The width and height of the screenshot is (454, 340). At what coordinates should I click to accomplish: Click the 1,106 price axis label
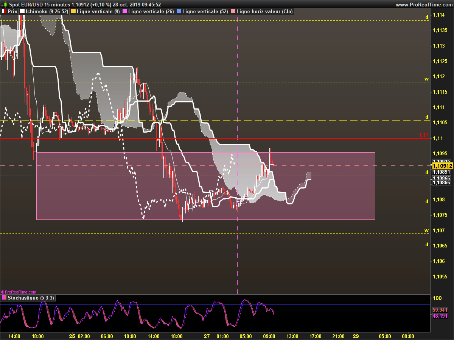coord(439,261)
